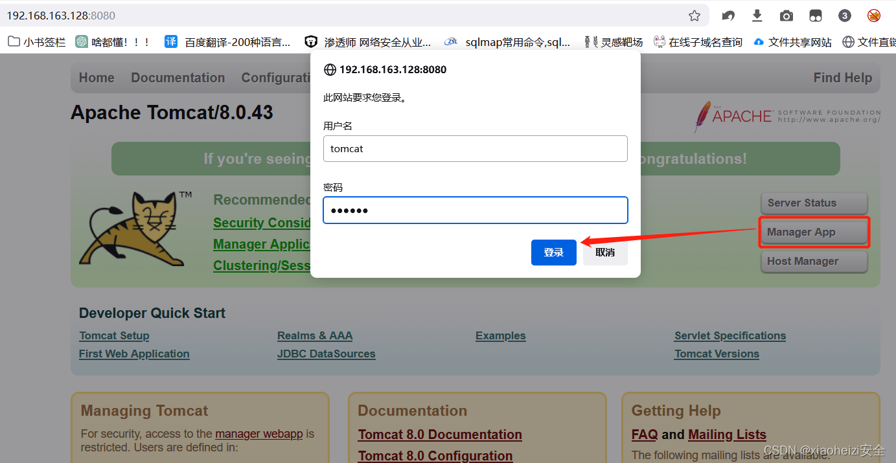Click the blocked-content extension icon
Screen dimensions: 896x463
[x=874, y=15]
